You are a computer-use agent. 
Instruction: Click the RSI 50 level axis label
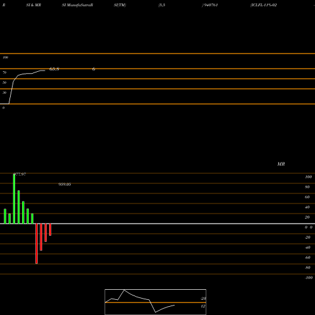[4, 83]
